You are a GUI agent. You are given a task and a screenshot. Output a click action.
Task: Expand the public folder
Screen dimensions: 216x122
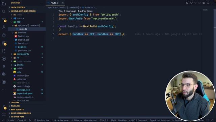(x=20, y=68)
